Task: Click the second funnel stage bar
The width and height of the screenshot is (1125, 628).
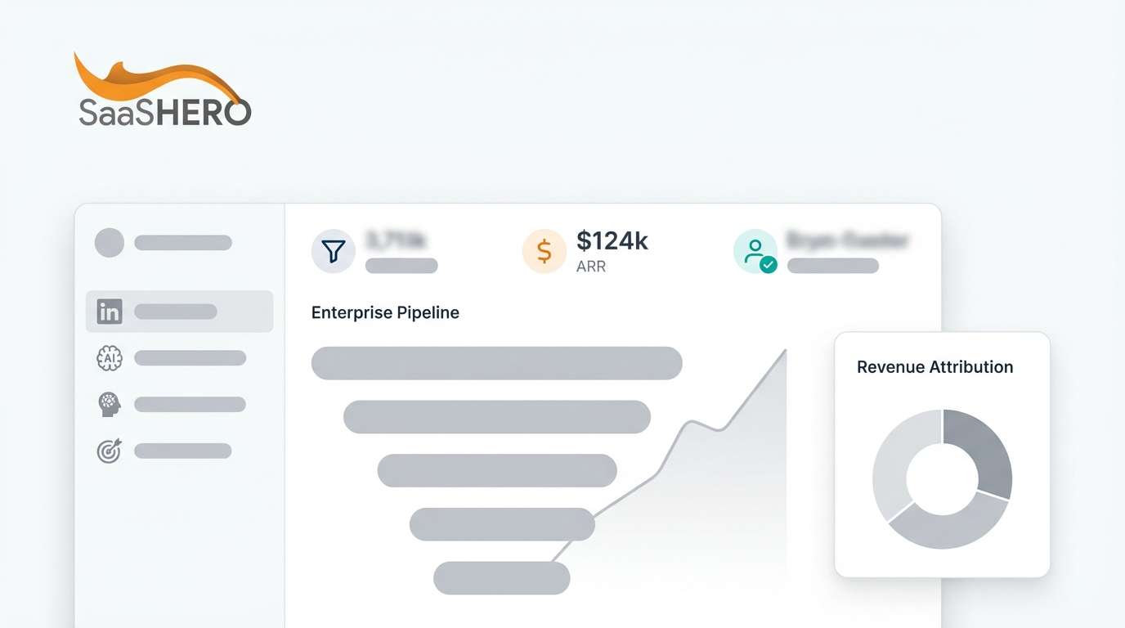Action: (496, 417)
